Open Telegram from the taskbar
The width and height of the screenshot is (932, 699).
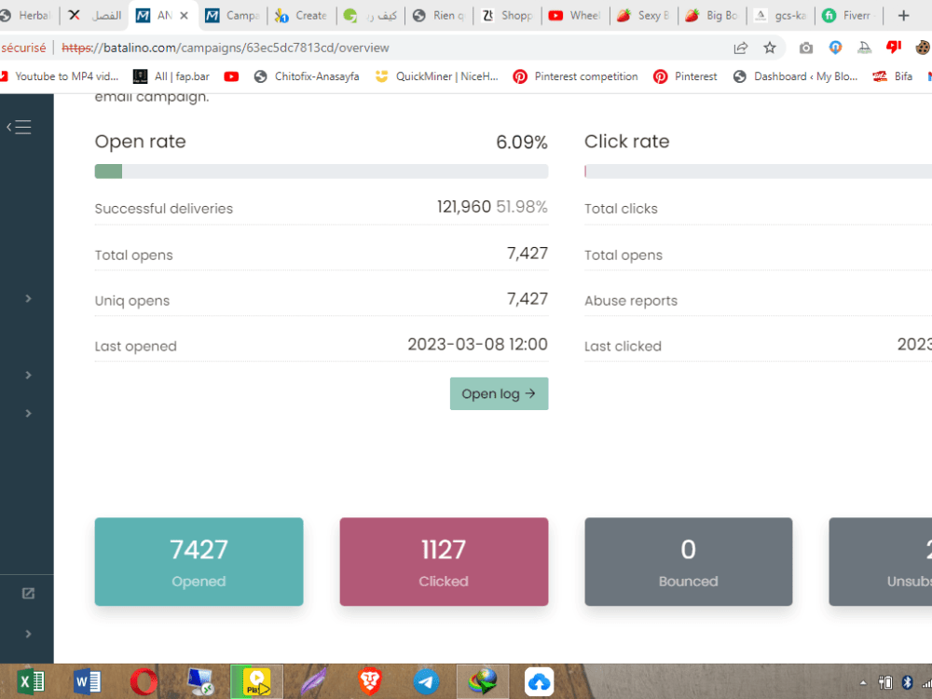coord(427,681)
